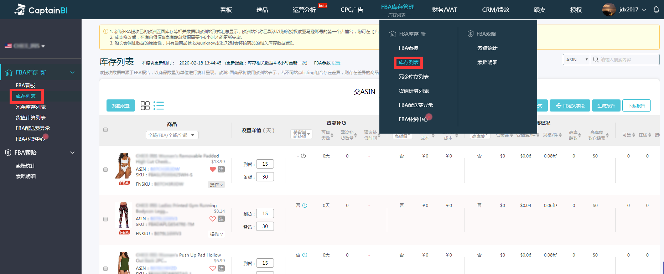Open the 是否当前补货 filter dropdown
The height and width of the screenshot is (274, 664).
pos(301,134)
